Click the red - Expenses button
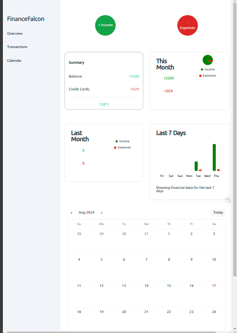 tap(188, 25)
